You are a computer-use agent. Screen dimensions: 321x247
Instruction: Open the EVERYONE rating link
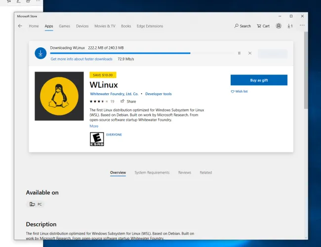tap(114, 135)
